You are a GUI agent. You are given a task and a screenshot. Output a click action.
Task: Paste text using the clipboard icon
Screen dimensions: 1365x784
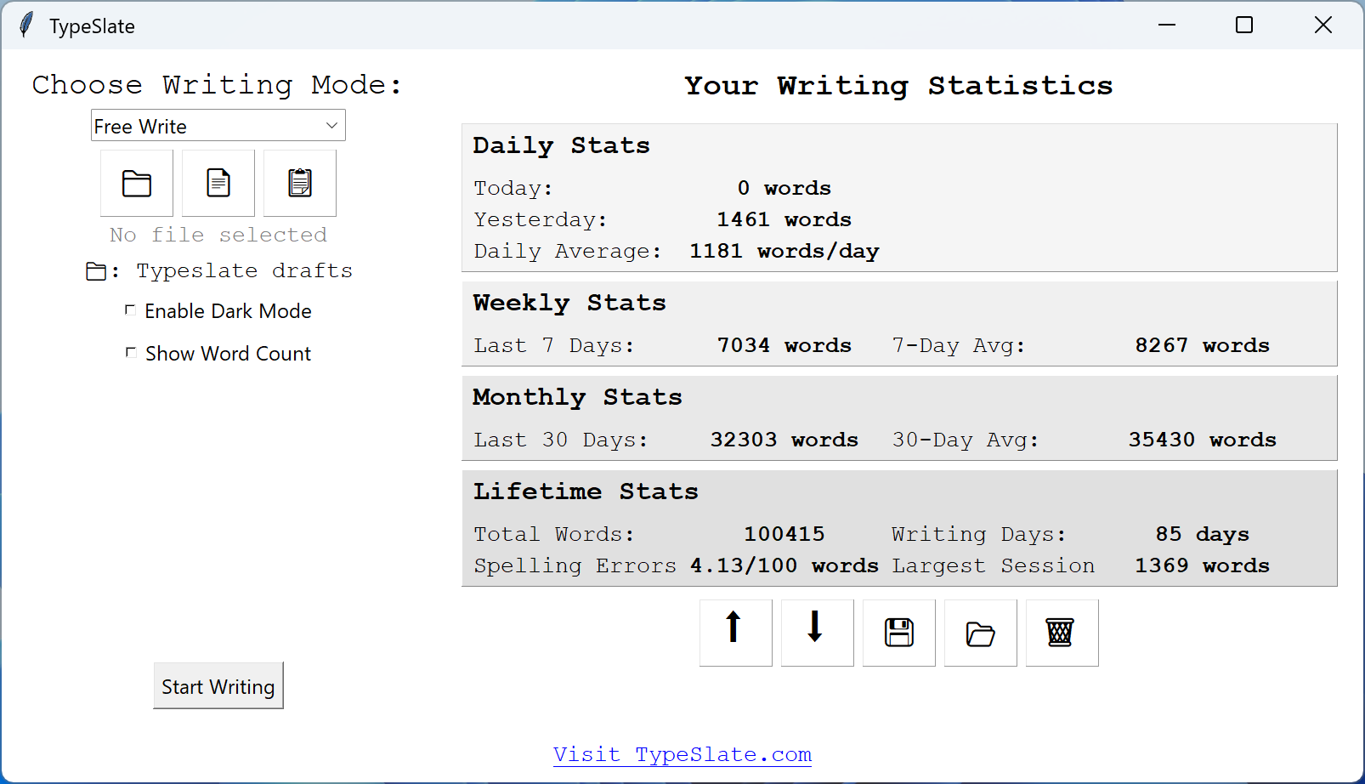point(299,183)
